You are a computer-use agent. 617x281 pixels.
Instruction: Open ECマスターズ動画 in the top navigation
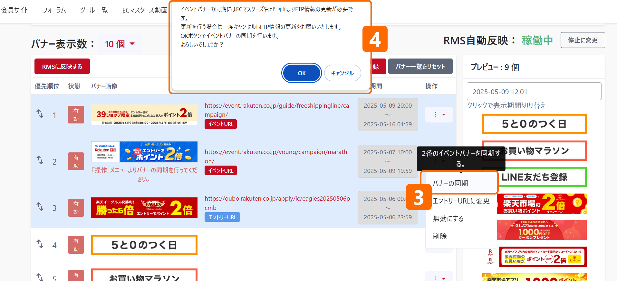(145, 10)
